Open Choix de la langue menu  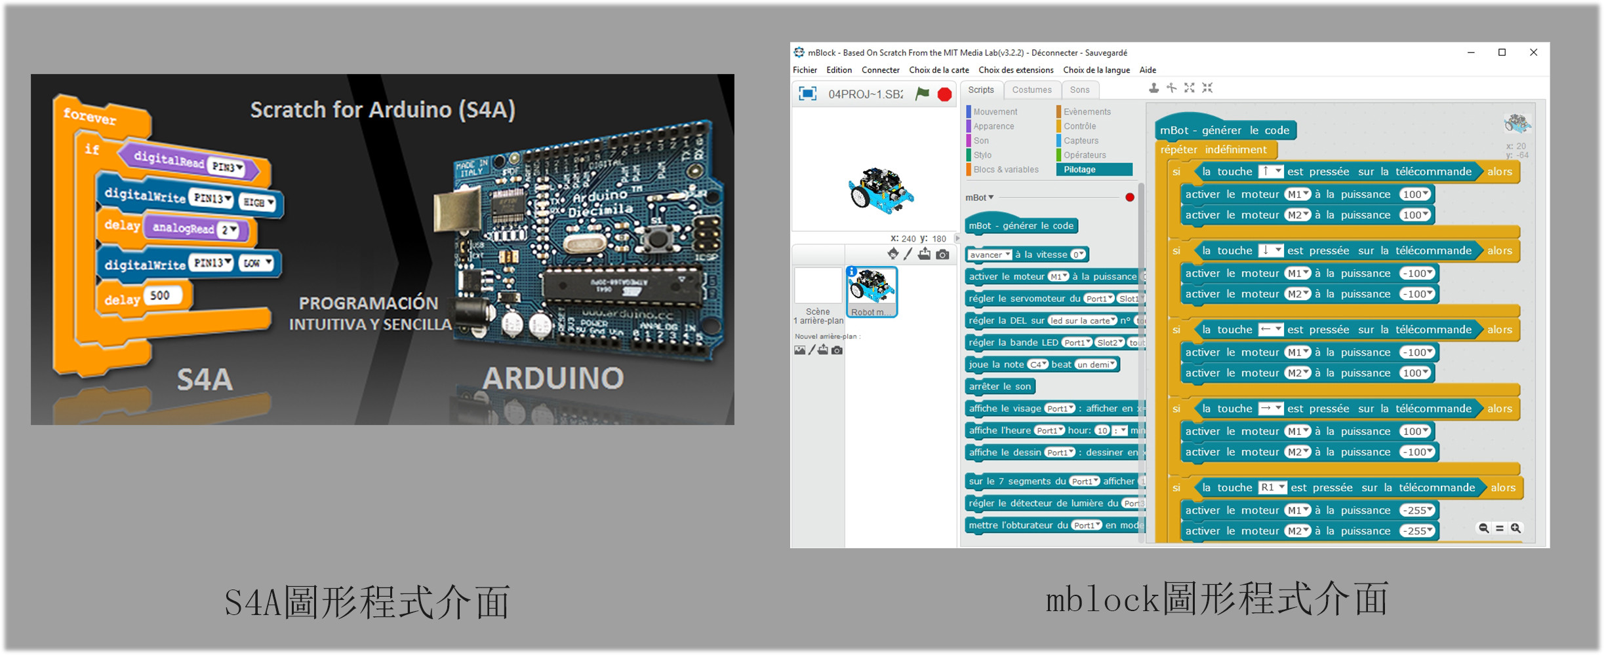pyautogui.click(x=1096, y=70)
